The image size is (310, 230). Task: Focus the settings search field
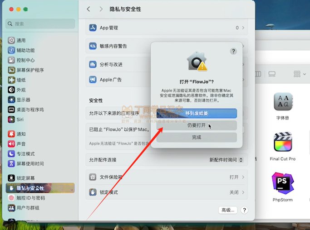click(40, 24)
